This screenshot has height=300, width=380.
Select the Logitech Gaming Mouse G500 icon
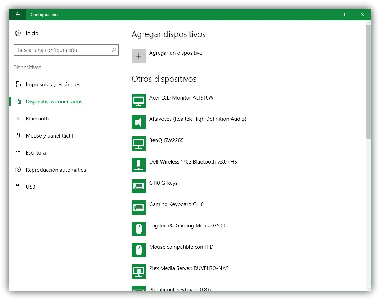(139, 229)
